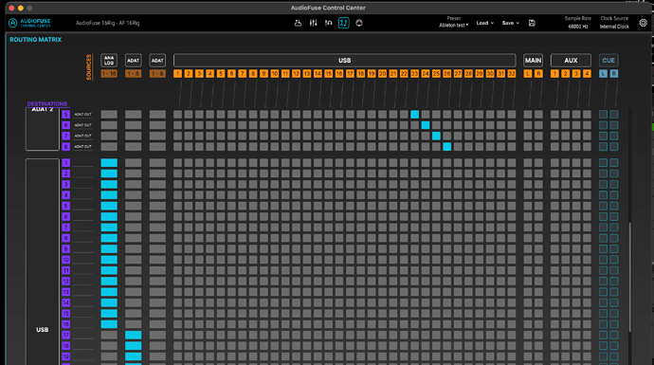
Task: Click the MAIN L source label
Action: 528,74
